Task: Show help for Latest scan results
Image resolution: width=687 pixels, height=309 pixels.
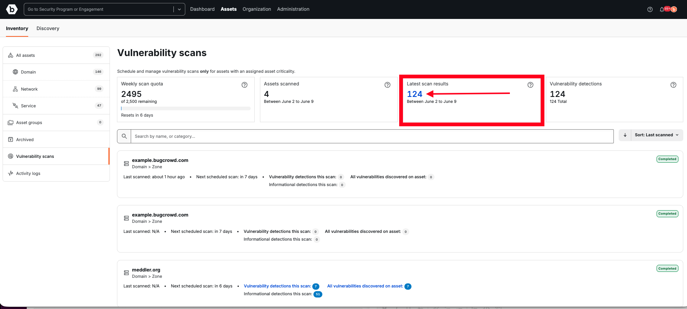Action: click(x=530, y=85)
